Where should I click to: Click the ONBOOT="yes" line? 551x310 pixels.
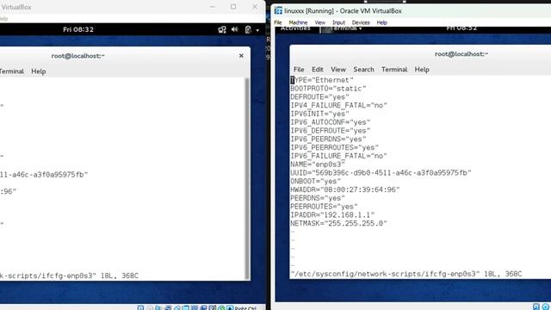pyautogui.click(x=316, y=182)
